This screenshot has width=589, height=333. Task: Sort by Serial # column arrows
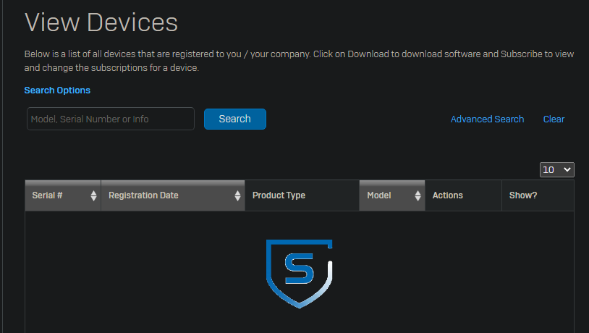tap(93, 195)
